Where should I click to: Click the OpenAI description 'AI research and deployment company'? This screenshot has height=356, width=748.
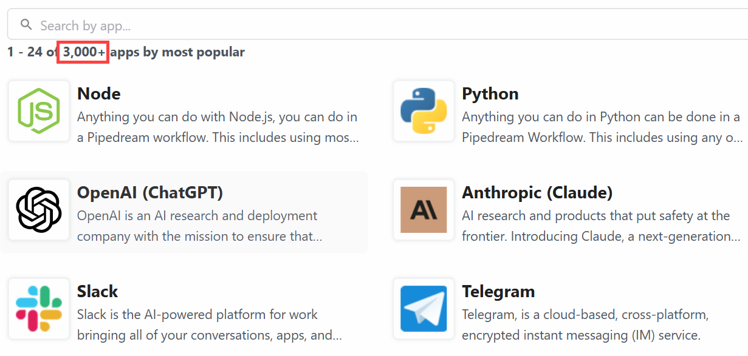pos(200,226)
